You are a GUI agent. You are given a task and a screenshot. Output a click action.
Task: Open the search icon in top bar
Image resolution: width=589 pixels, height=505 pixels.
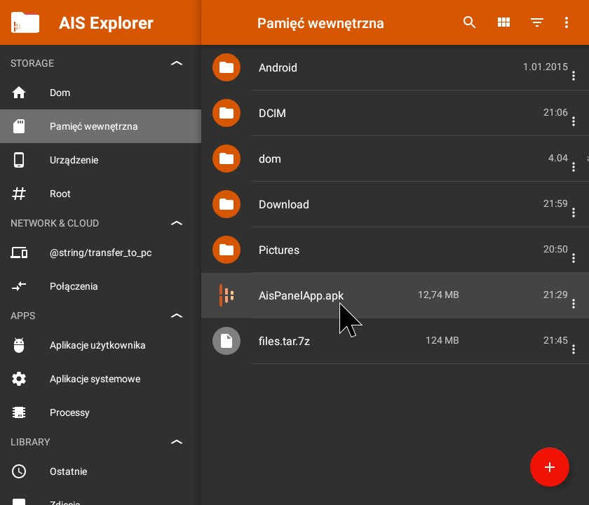click(x=469, y=22)
